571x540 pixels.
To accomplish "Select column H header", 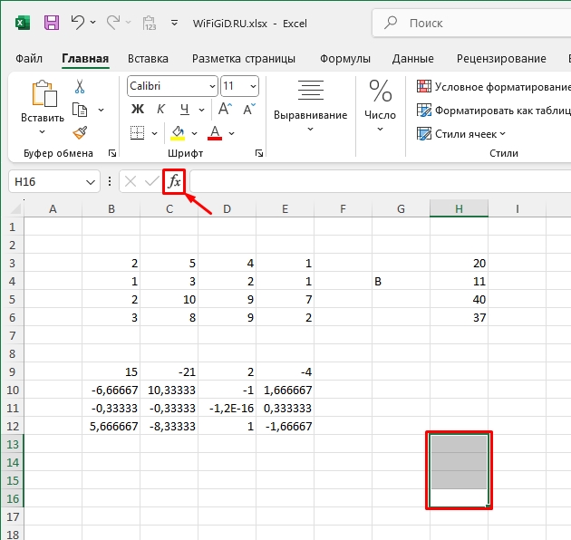I will pos(459,209).
